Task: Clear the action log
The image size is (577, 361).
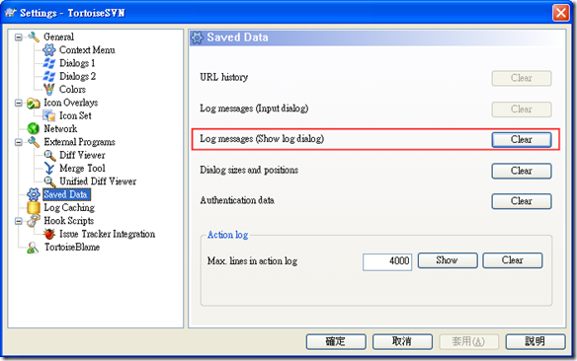Action: tap(512, 260)
